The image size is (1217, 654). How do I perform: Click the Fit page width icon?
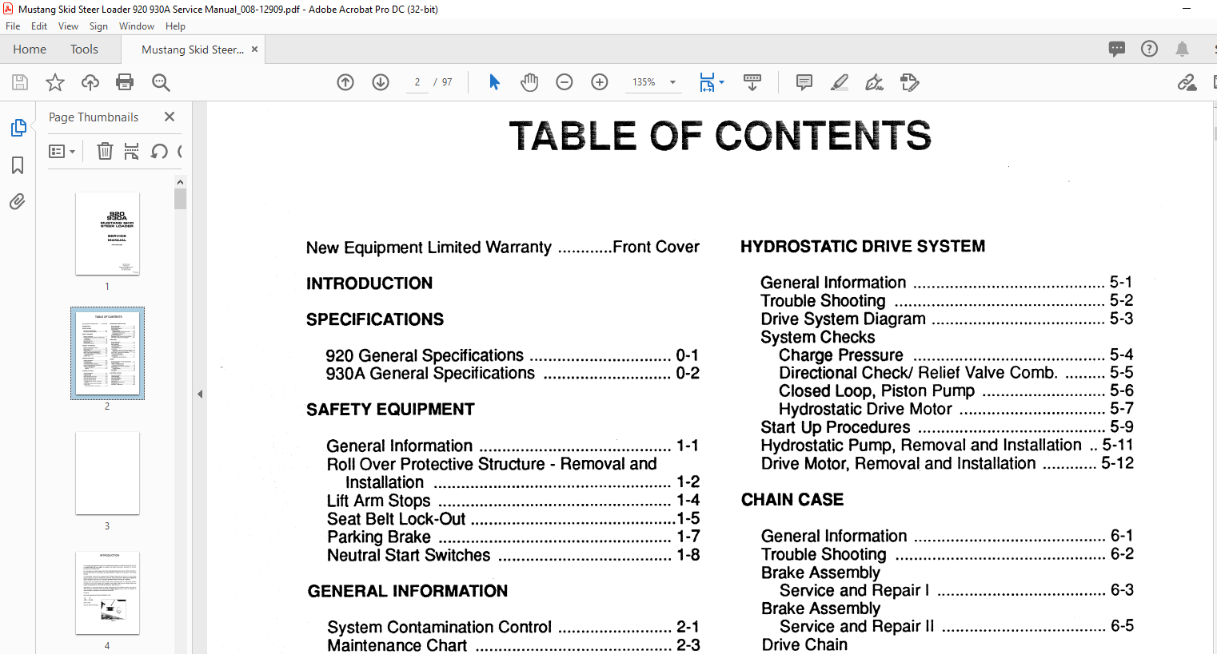click(707, 82)
